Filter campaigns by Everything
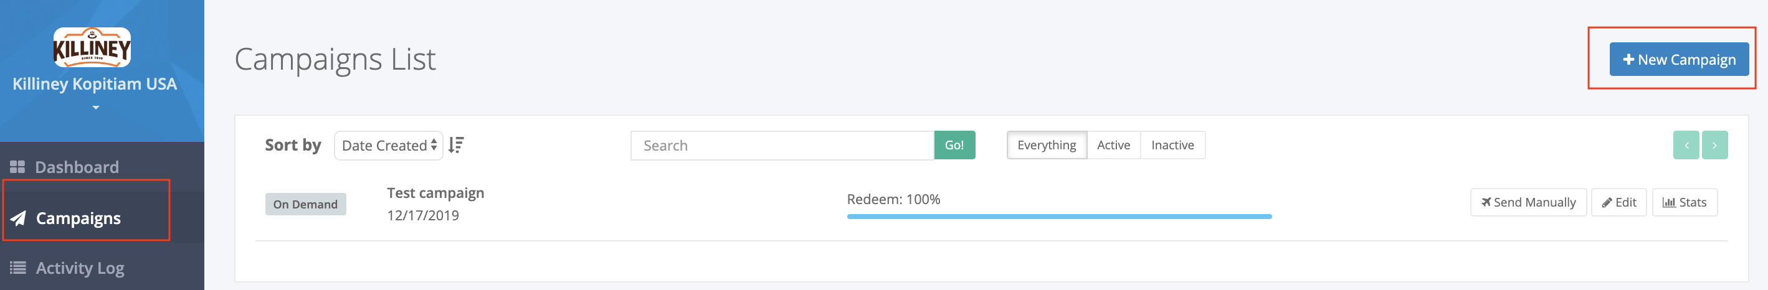Viewport: 1768px width, 290px height. coord(1047,146)
